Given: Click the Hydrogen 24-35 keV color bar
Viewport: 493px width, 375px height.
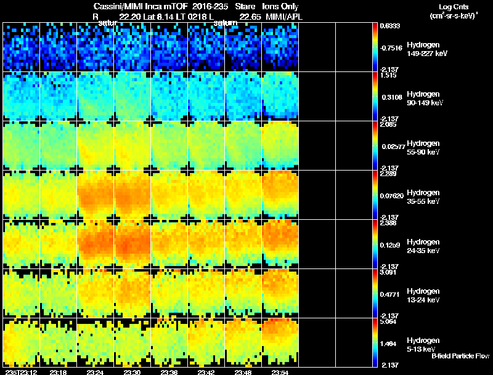Looking at the screenshot, I should point(375,244).
